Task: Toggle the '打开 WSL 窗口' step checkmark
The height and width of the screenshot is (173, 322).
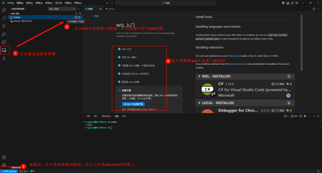Action: click(119, 57)
